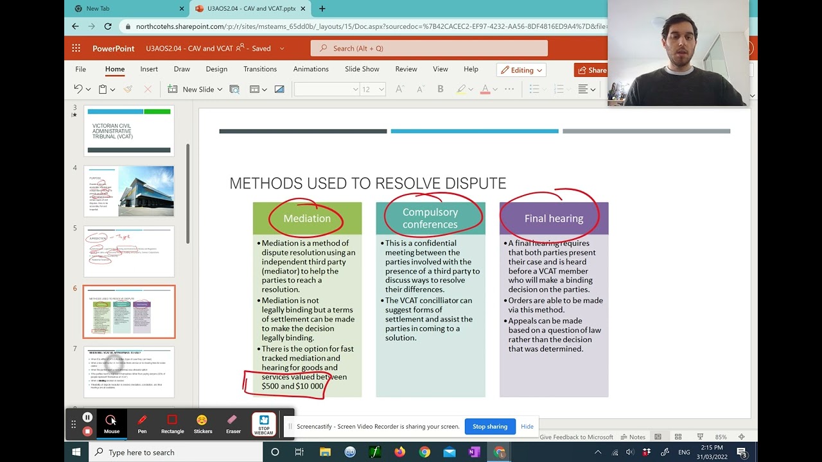Image resolution: width=822 pixels, height=462 pixels.
Task: Click the Stop sharing button
Action: 490,426
